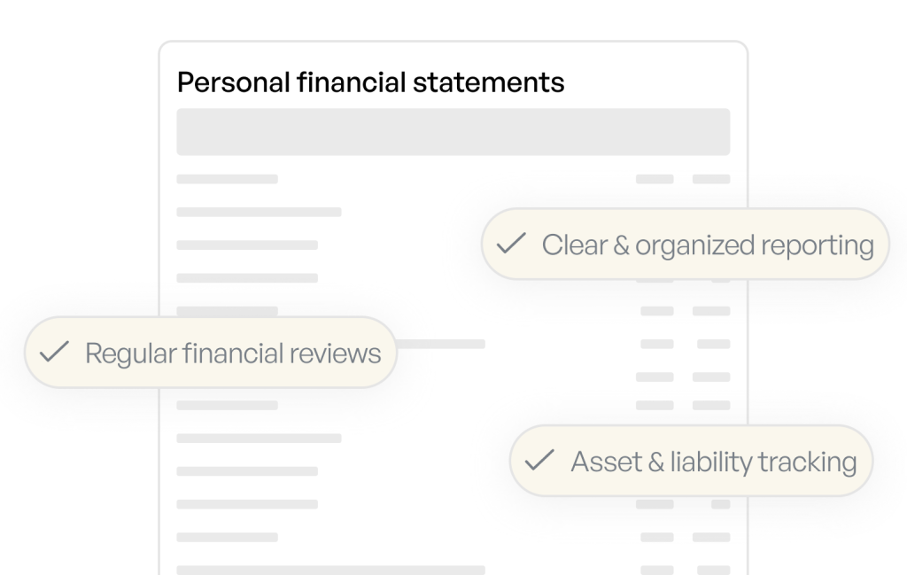Click the "Personal financial statements" heading
This screenshot has height=575, width=907.
(x=370, y=82)
